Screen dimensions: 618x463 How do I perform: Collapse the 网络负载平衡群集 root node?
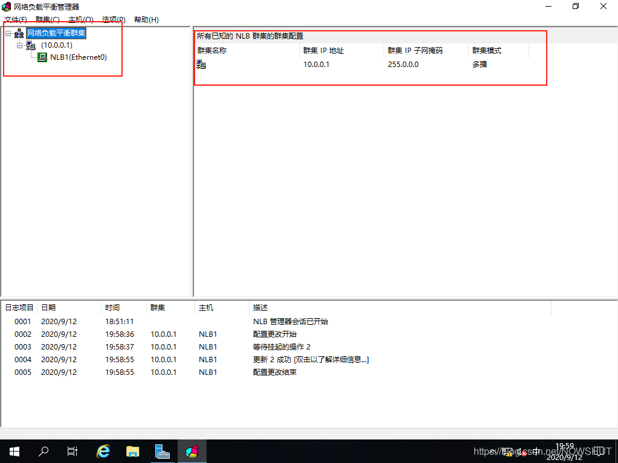coord(8,33)
